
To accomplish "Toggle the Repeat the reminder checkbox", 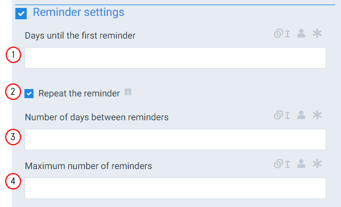I will 29,94.
